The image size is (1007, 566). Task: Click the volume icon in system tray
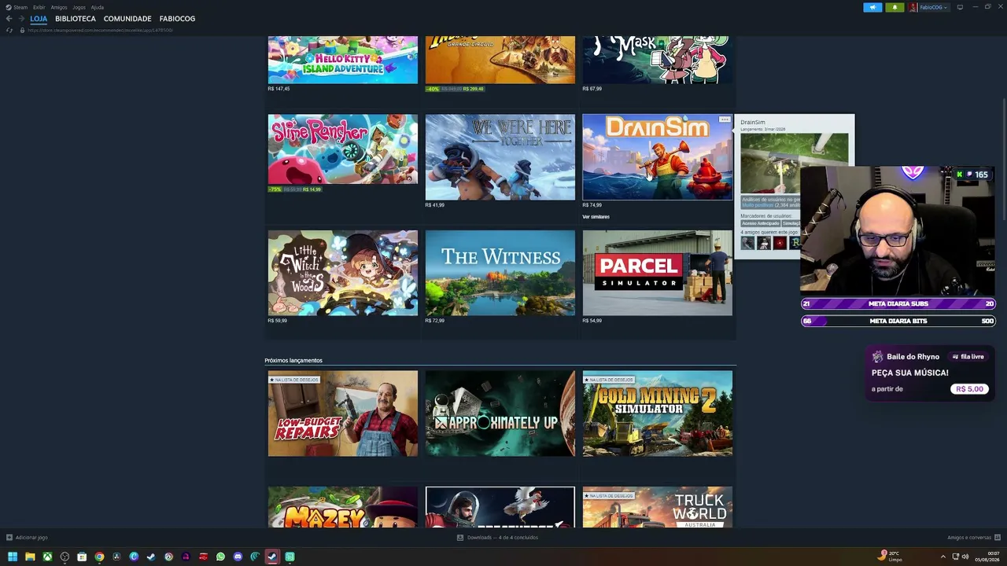pos(965,557)
